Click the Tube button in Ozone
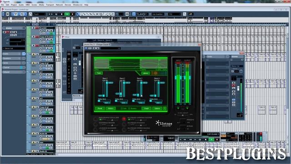The height and width of the screenshot is (164, 291). [x=99, y=73]
